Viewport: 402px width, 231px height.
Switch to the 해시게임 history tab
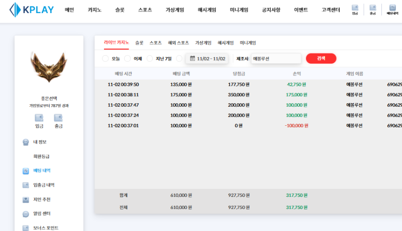point(226,43)
